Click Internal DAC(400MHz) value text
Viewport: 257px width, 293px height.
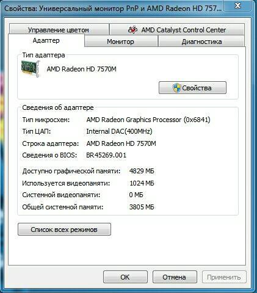[x=119, y=131]
